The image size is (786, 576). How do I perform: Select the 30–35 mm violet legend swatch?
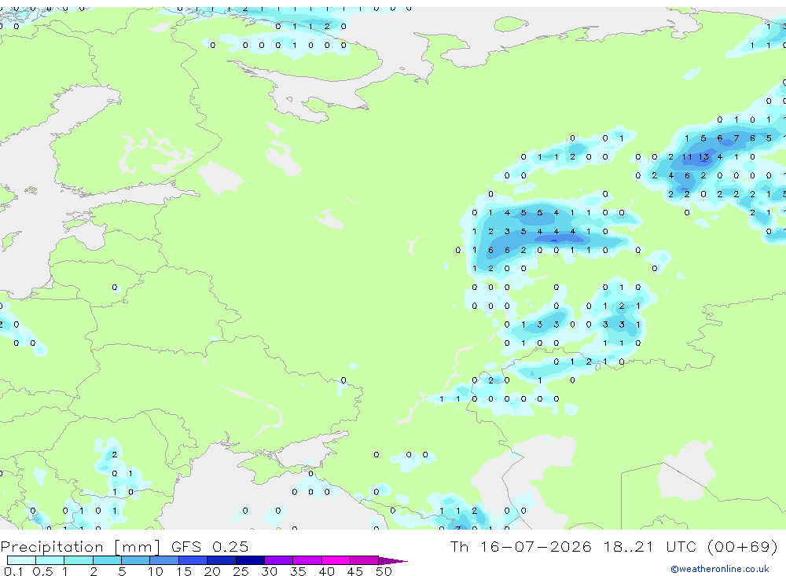[279, 560]
